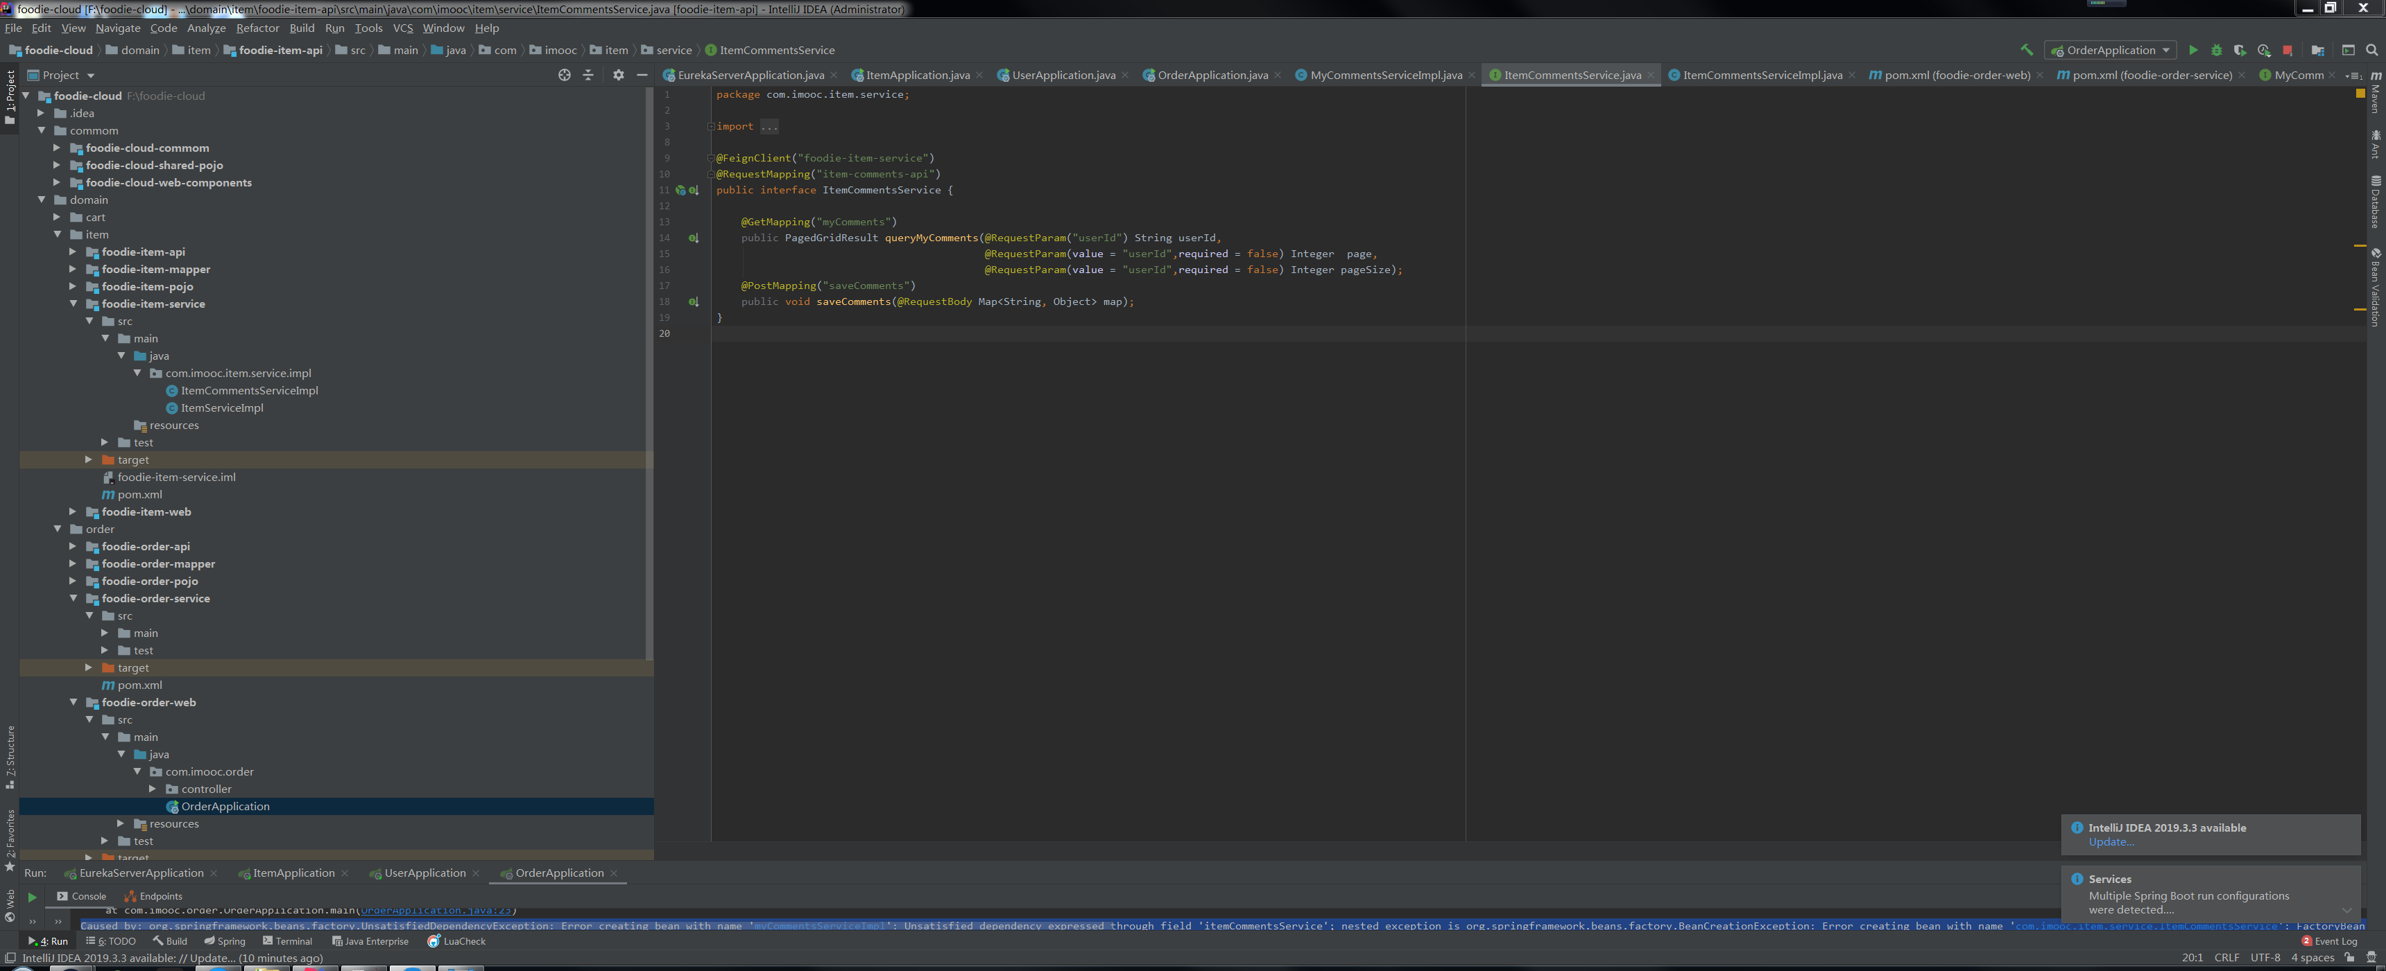Open the 6: TODO tool window

(110, 941)
